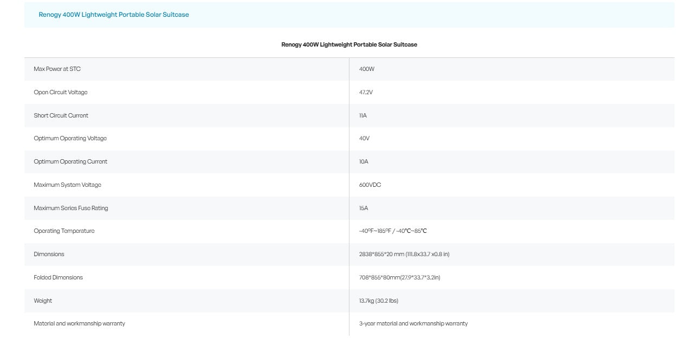Screen dimensions: 687x339
Task: Select the '15A' value
Action: pyautogui.click(x=364, y=208)
